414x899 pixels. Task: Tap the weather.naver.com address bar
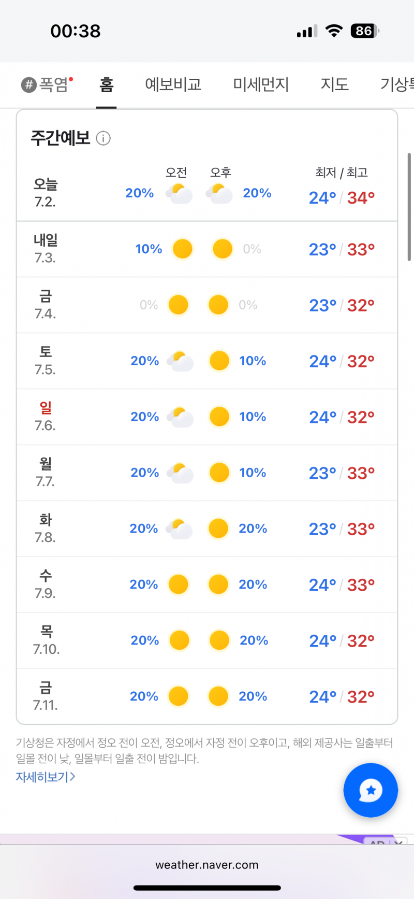click(207, 865)
